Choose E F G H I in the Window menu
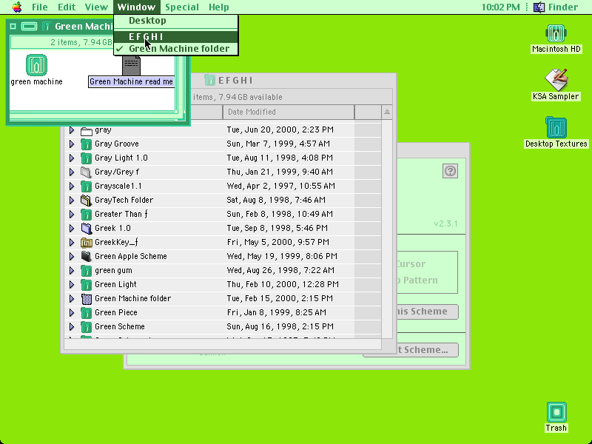 (176, 36)
